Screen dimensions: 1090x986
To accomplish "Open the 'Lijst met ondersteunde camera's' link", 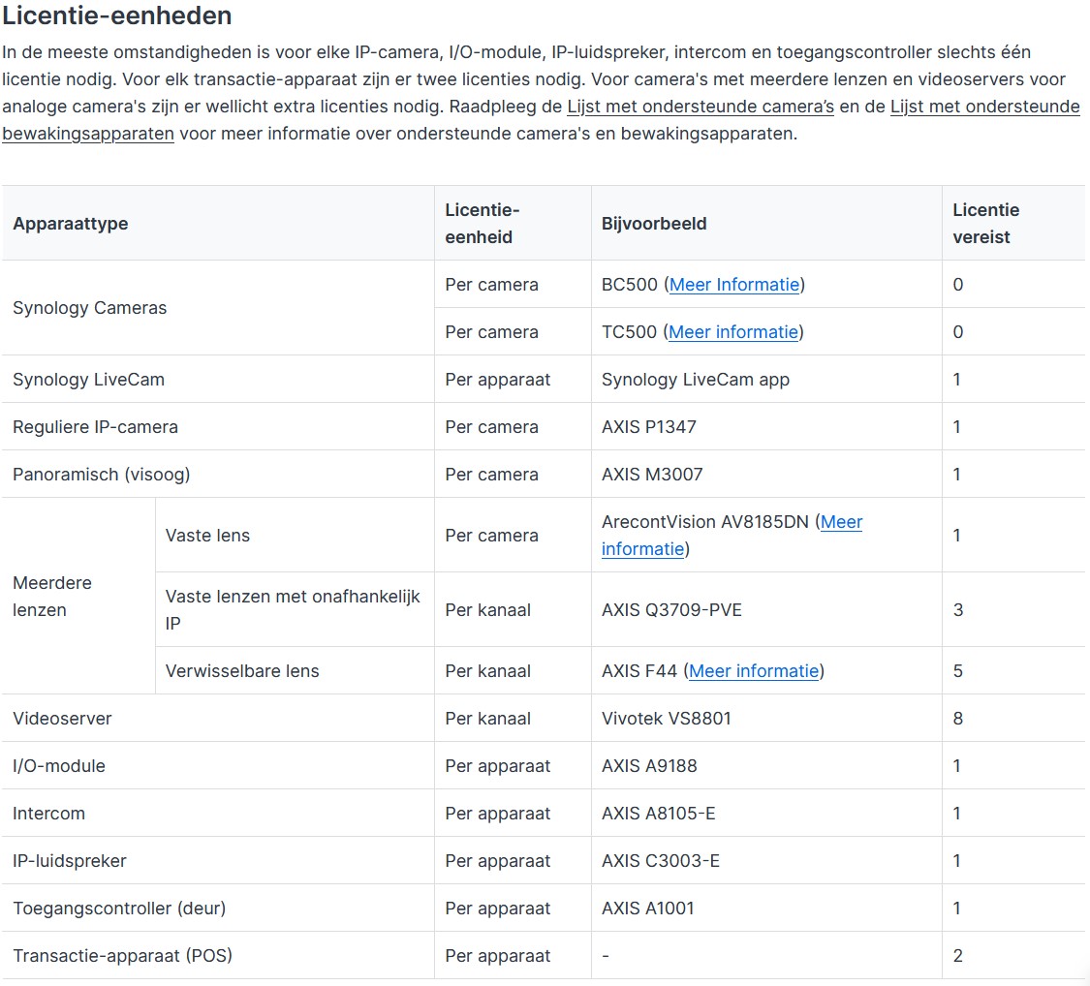I will [x=700, y=107].
